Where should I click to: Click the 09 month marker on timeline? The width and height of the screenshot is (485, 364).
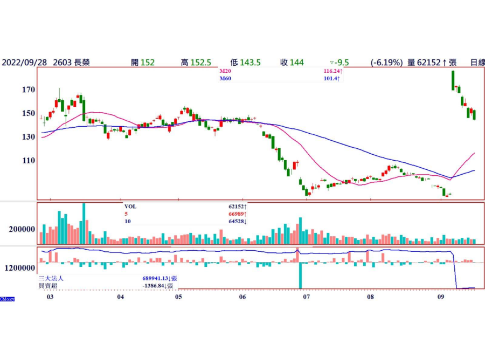tap(441, 297)
